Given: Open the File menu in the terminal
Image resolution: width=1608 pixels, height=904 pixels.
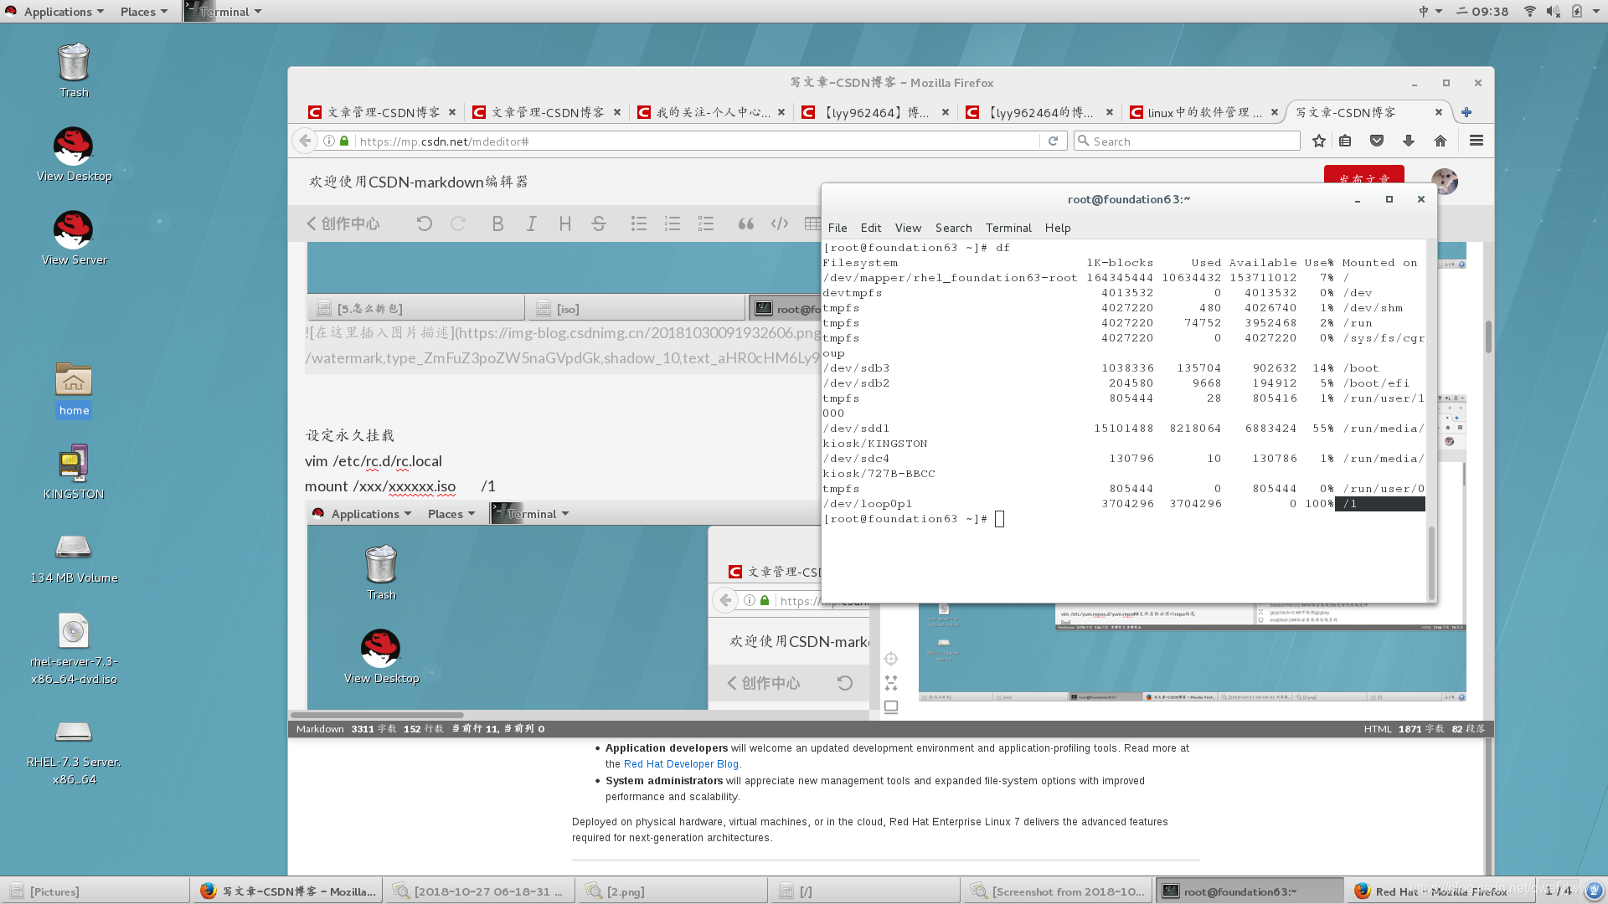Looking at the screenshot, I should point(837,228).
